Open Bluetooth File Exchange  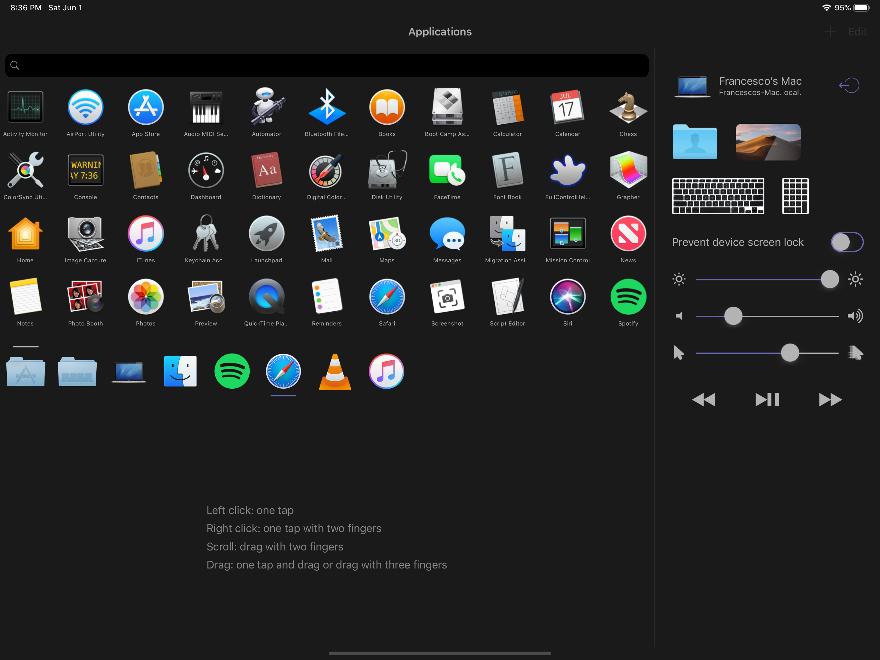(x=327, y=107)
